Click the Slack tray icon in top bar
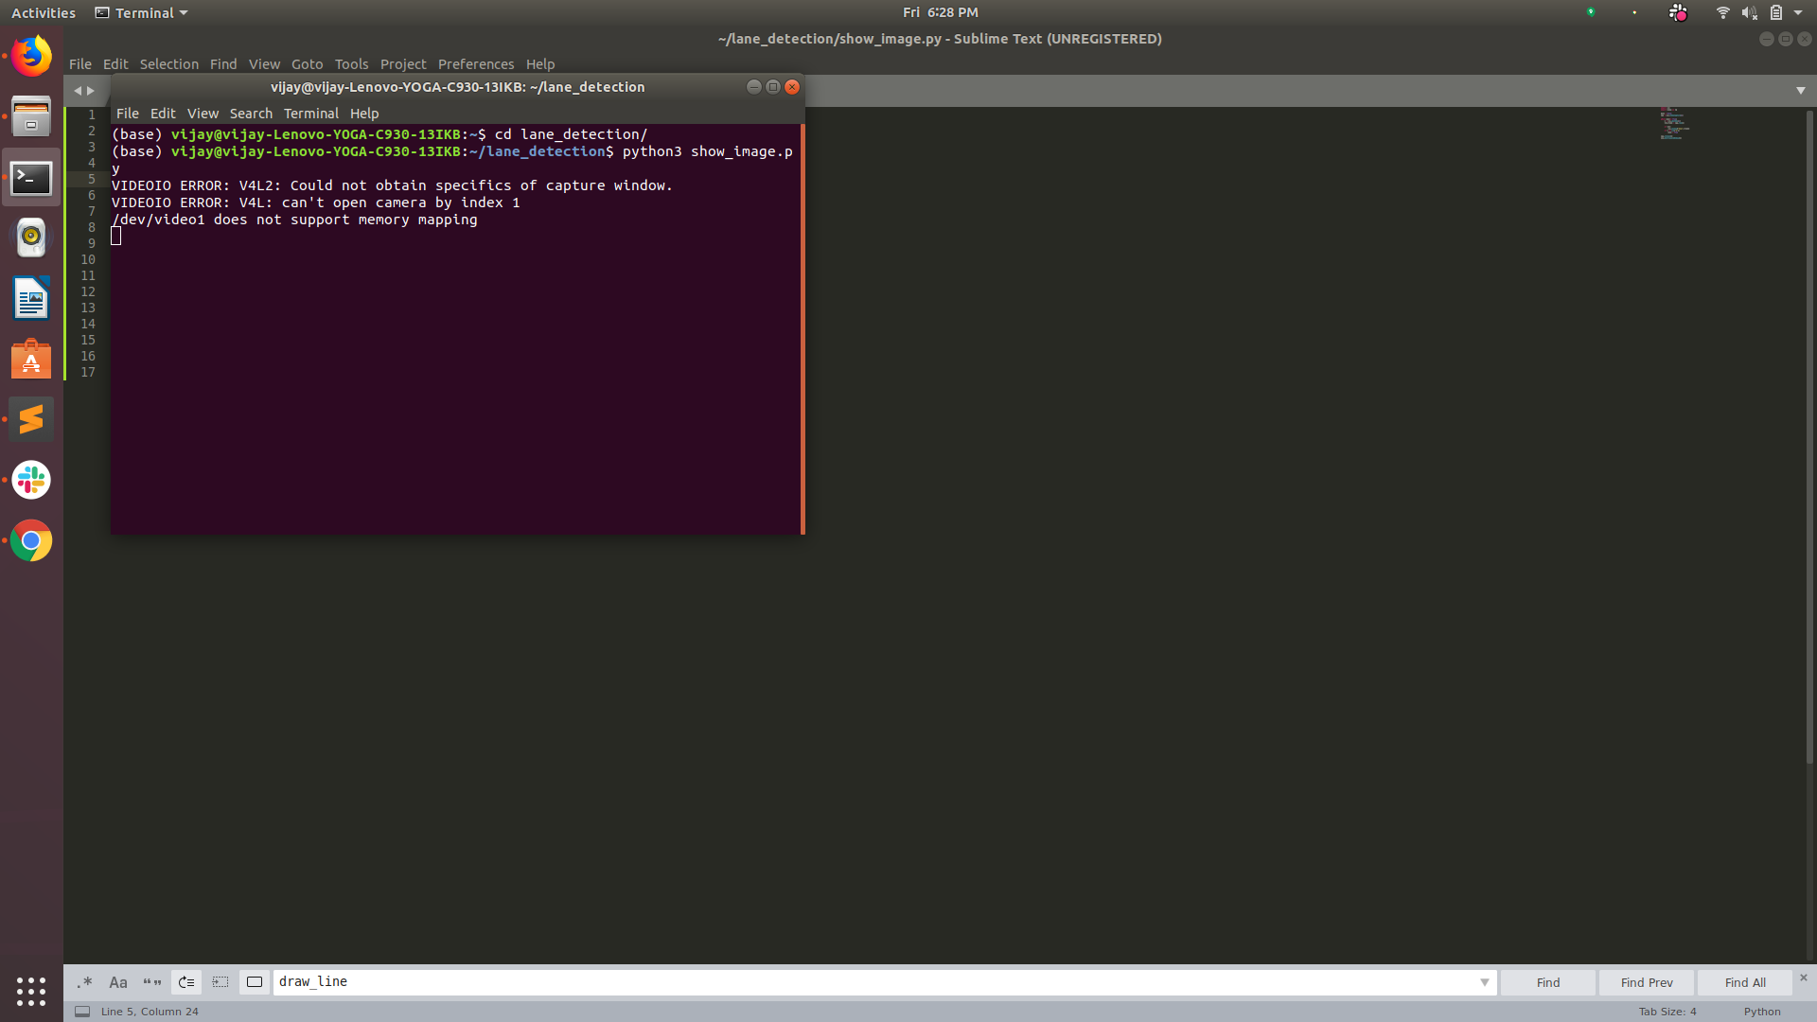Screen dimensions: 1817x1022 click(x=1678, y=12)
